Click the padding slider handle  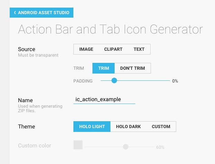(114, 81)
